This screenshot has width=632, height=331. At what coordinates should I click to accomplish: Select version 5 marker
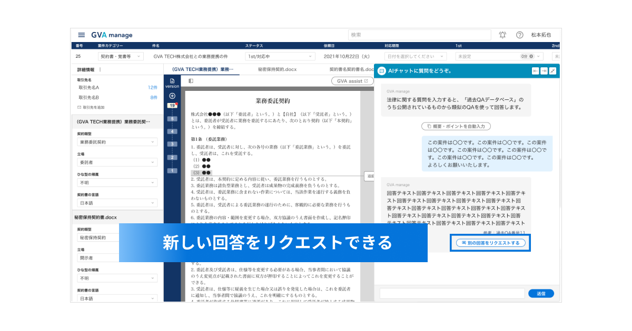point(172,119)
